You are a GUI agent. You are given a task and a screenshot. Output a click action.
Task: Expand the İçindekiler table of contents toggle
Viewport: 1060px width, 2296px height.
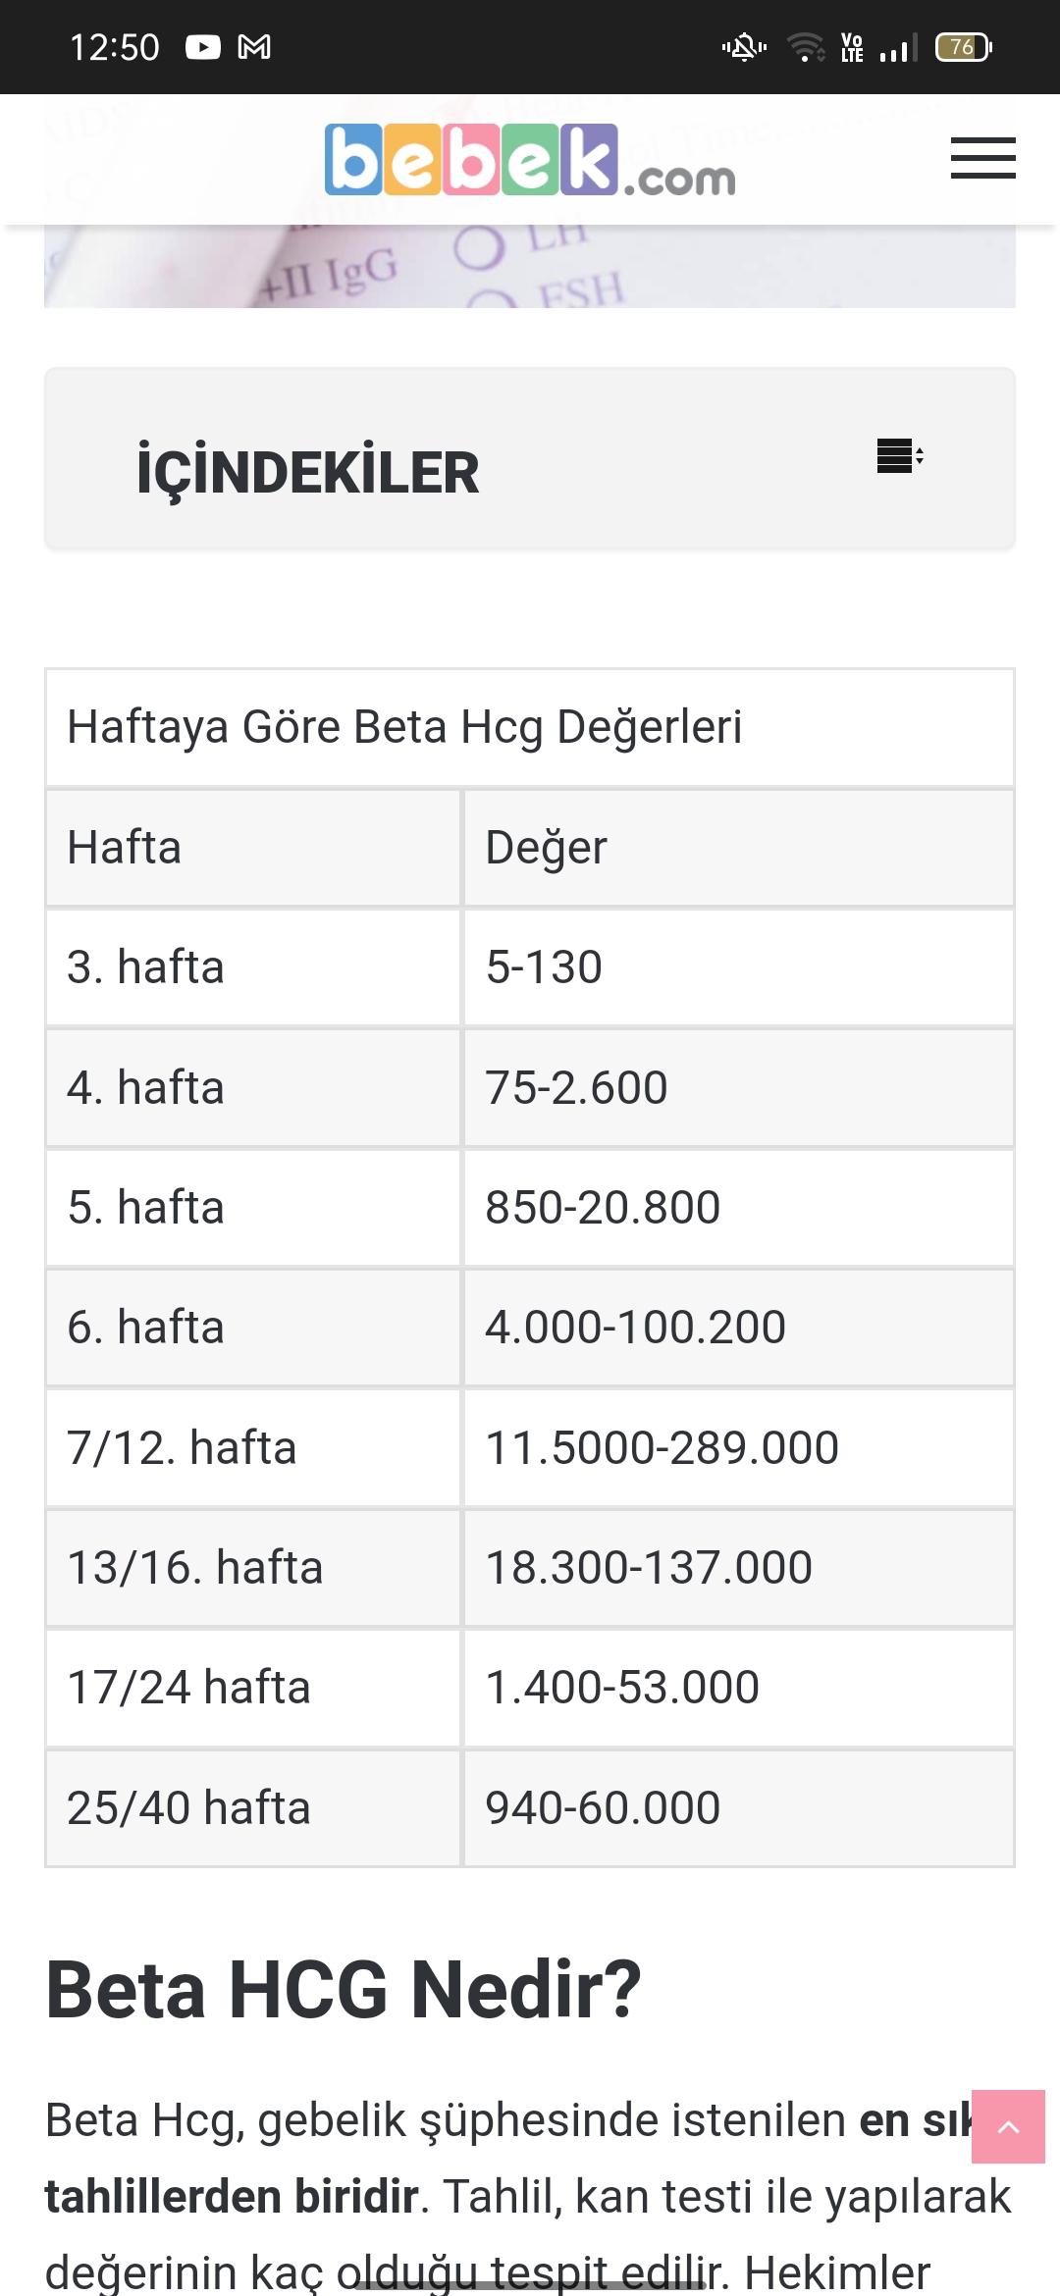[899, 456]
